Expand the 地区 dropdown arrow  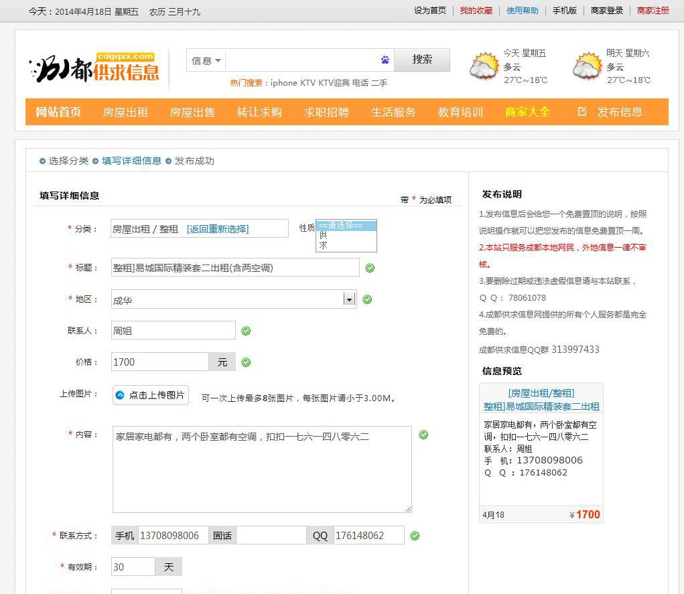coord(349,299)
